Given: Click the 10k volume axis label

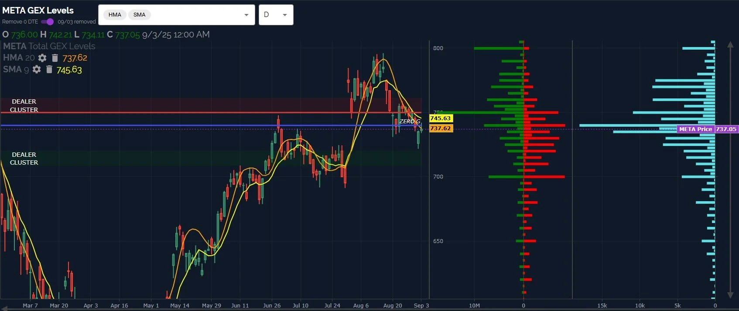Looking at the screenshot, I should [x=640, y=305].
